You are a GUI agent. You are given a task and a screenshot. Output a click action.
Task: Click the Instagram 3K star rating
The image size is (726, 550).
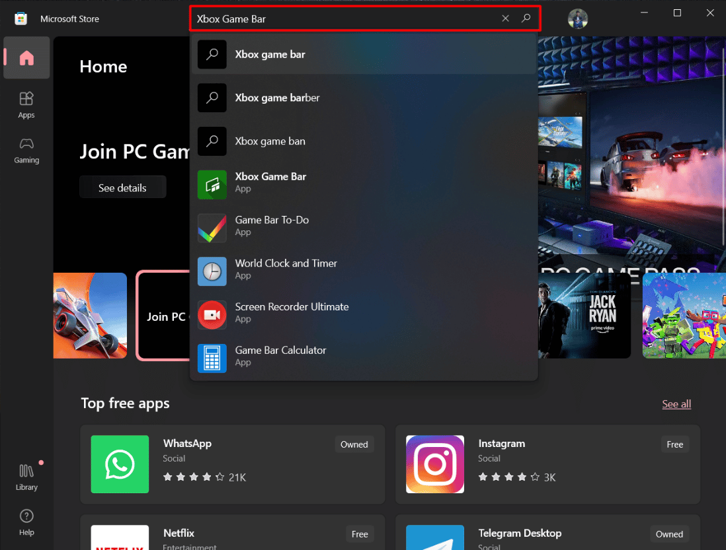[516, 477]
